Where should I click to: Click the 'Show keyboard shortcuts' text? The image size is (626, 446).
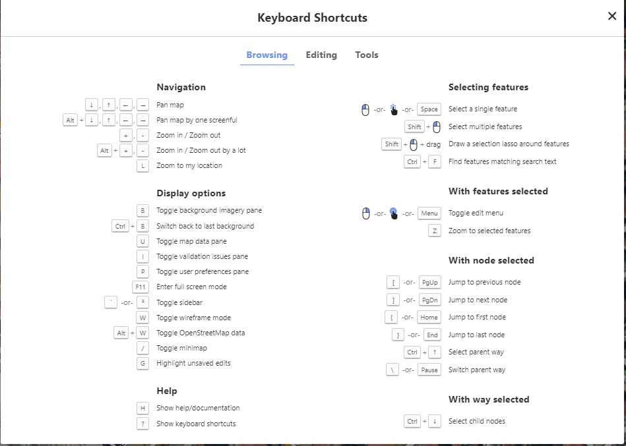196,424
